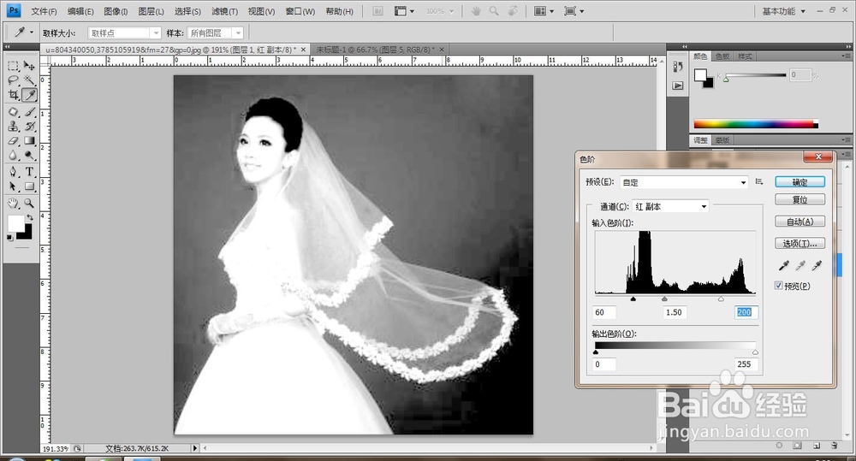Open the 图像(I) menu
The height and width of the screenshot is (461, 856).
pos(116,11)
